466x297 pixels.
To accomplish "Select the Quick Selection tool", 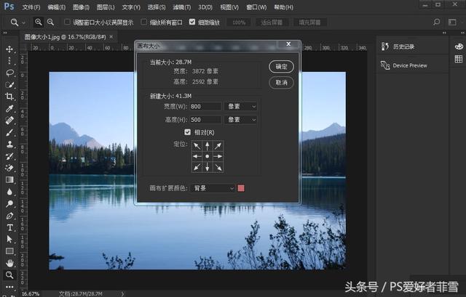I will [x=9, y=85].
